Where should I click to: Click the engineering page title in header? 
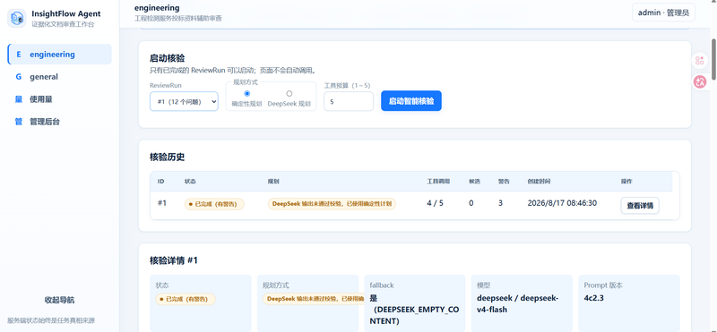pyautogui.click(x=157, y=8)
